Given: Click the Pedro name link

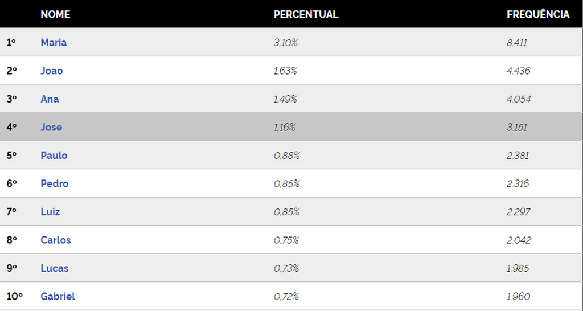Looking at the screenshot, I should coord(55,184).
